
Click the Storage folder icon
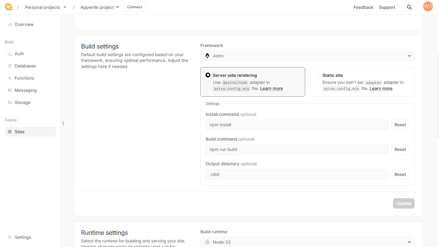pos(10,103)
